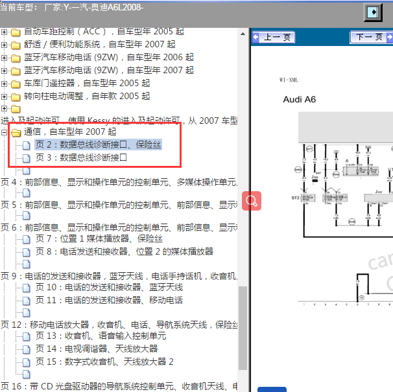Click the tree panel vertical scrollbar thumb

tap(243, 328)
